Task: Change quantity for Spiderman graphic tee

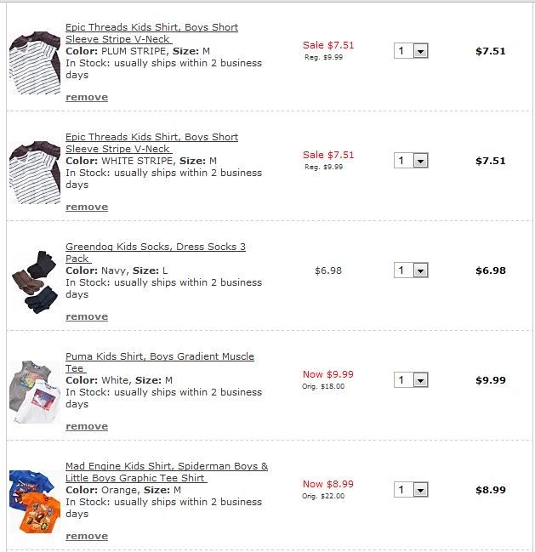Action: (411, 490)
